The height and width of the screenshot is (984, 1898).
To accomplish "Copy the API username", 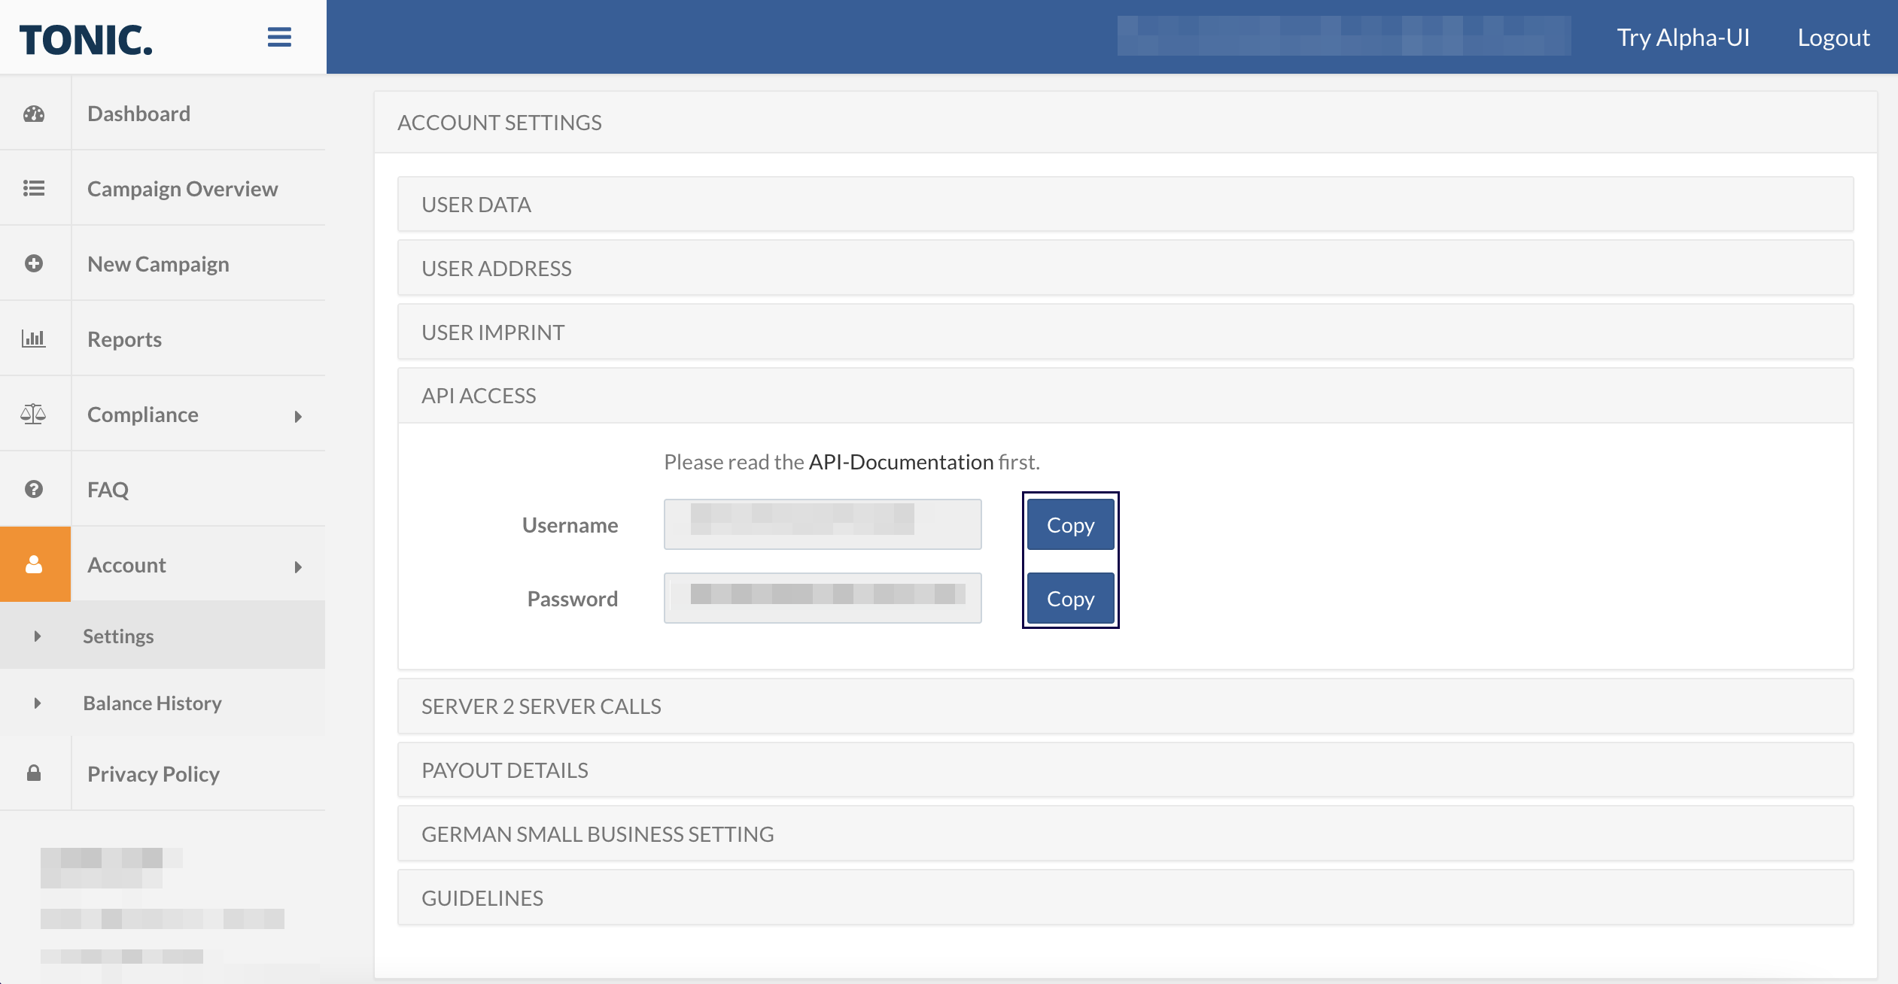I will pyautogui.click(x=1069, y=524).
